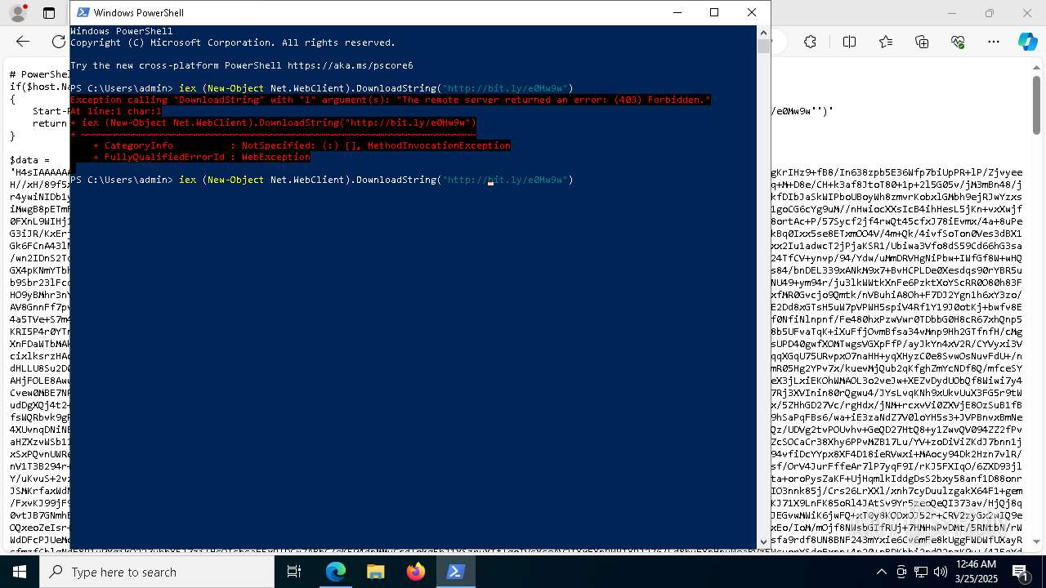The image size is (1046, 588).
Task: Open the Edge profile avatar icon
Action: [17, 13]
